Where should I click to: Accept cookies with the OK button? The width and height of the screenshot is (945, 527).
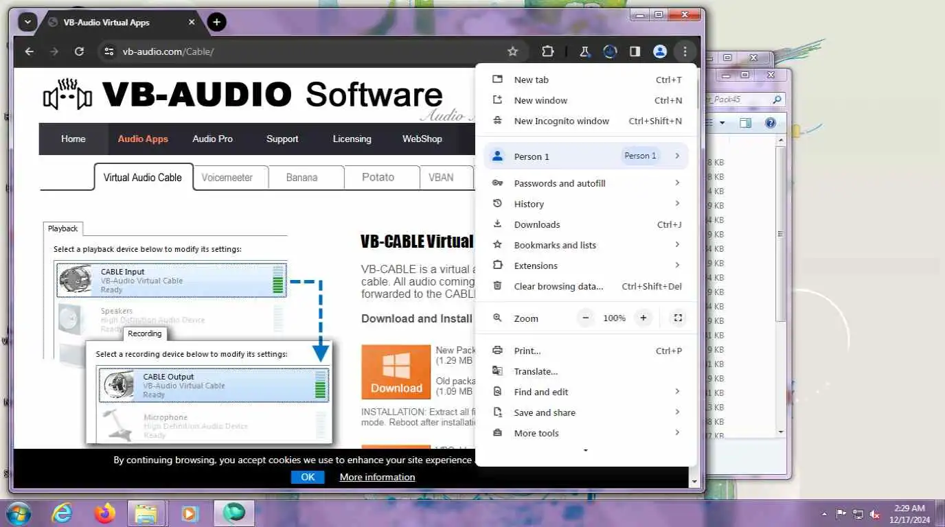pyautogui.click(x=308, y=477)
